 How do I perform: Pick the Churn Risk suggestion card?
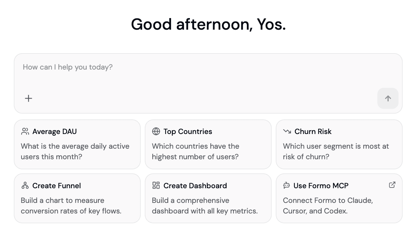(339, 144)
